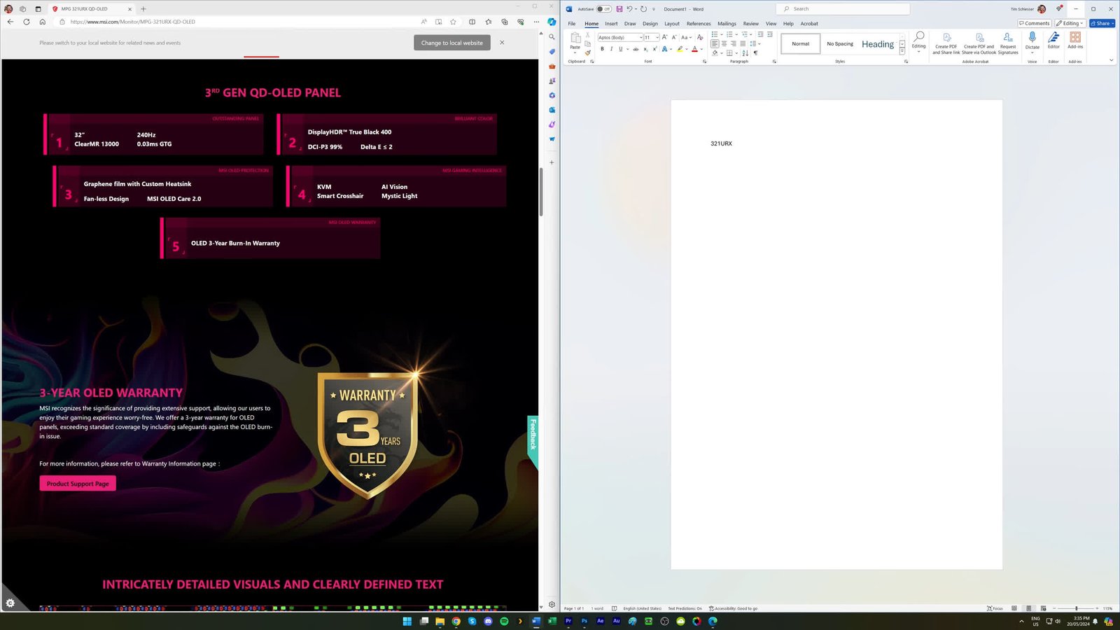Expand the Editing mode dropdown
This screenshot has height=630, width=1120.
1070,23
